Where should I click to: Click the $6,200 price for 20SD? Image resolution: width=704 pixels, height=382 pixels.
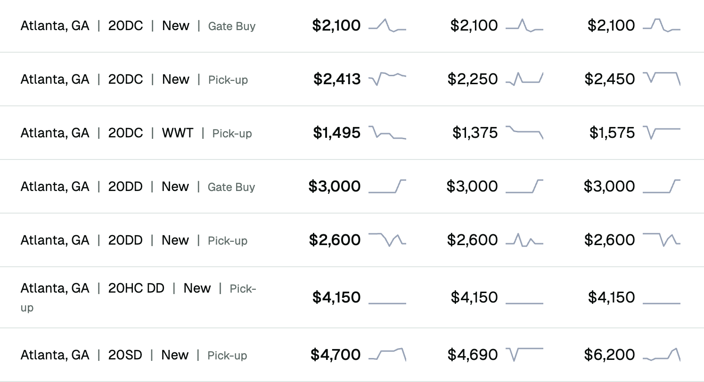(x=611, y=355)
